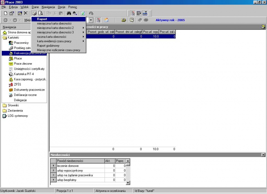Screen dimensions: 267x194
Task: Click the home house icon
Action: point(107,20)
